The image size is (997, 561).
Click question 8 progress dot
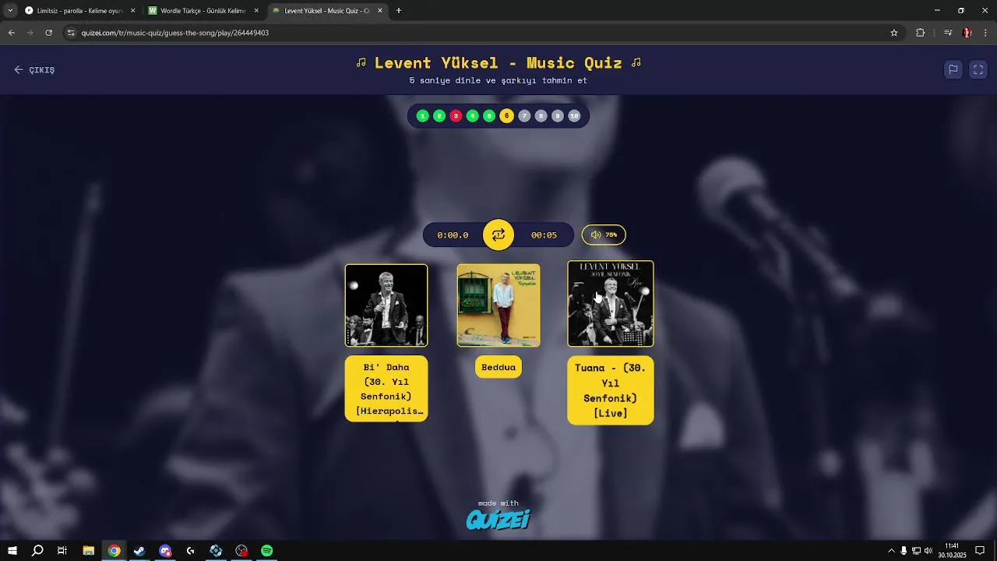(541, 116)
